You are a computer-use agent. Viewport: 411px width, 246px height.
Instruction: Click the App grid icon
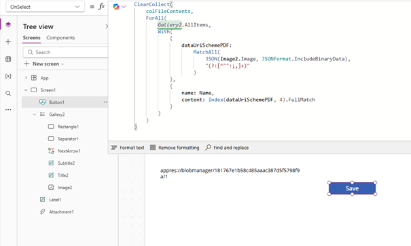34,78
